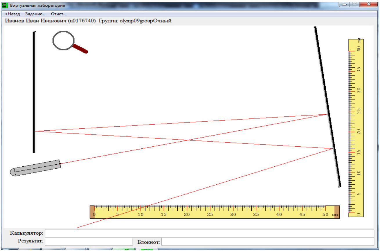Focus the Результат input field
Screen dimensions: 380x252
pyautogui.click(x=89, y=242)
